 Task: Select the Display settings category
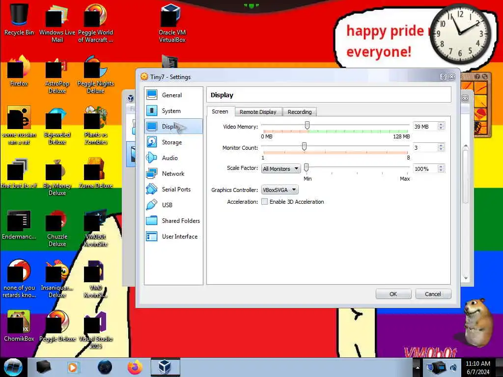point(173,126)
